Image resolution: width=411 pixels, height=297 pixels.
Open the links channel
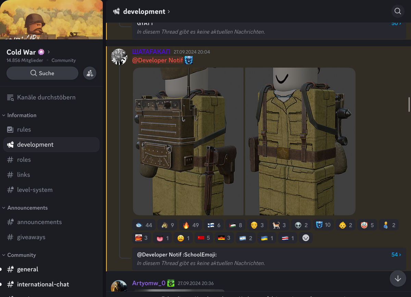(51, 175)
